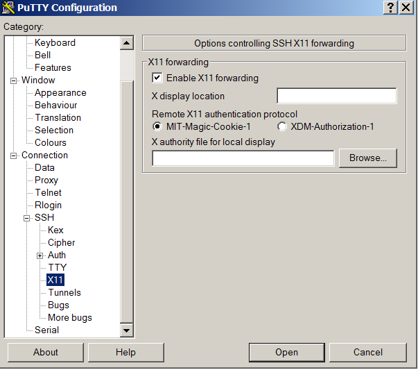Click the Cancel button
Screen dimensions: 418x370
[368, 353]
